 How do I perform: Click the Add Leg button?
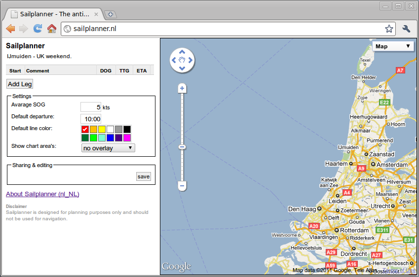[x=20, y=84]
